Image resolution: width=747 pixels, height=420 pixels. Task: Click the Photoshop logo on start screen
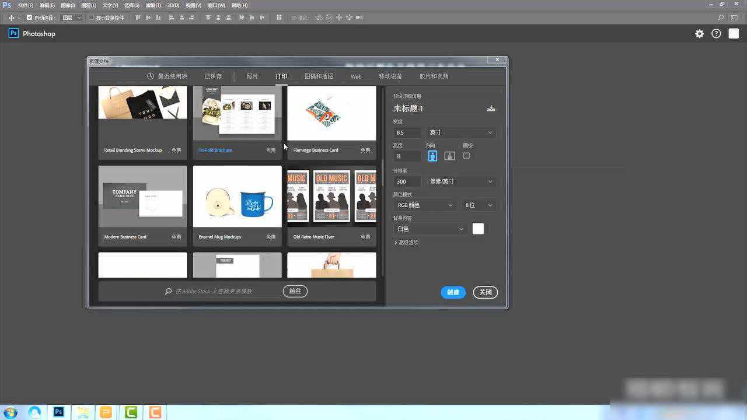[x=13, y=33]
